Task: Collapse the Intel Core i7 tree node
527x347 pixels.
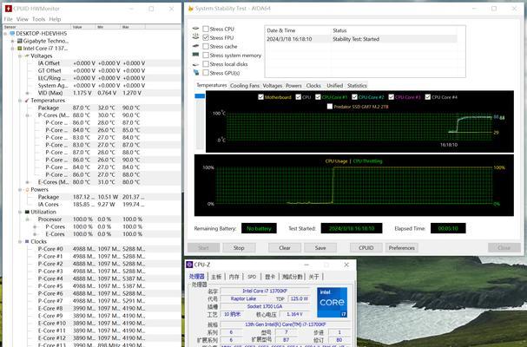Action: [x=13, y=49]
